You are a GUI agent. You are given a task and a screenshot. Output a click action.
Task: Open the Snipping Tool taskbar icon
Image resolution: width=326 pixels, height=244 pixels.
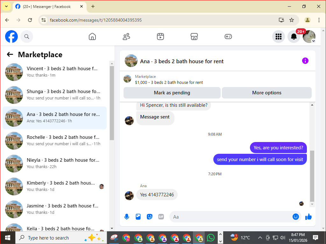coord(114,238)
